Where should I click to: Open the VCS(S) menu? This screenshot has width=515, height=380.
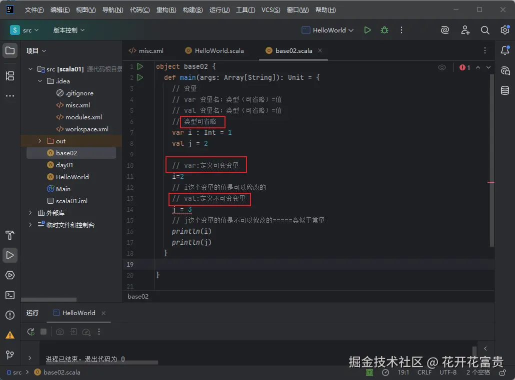(270, 10)
